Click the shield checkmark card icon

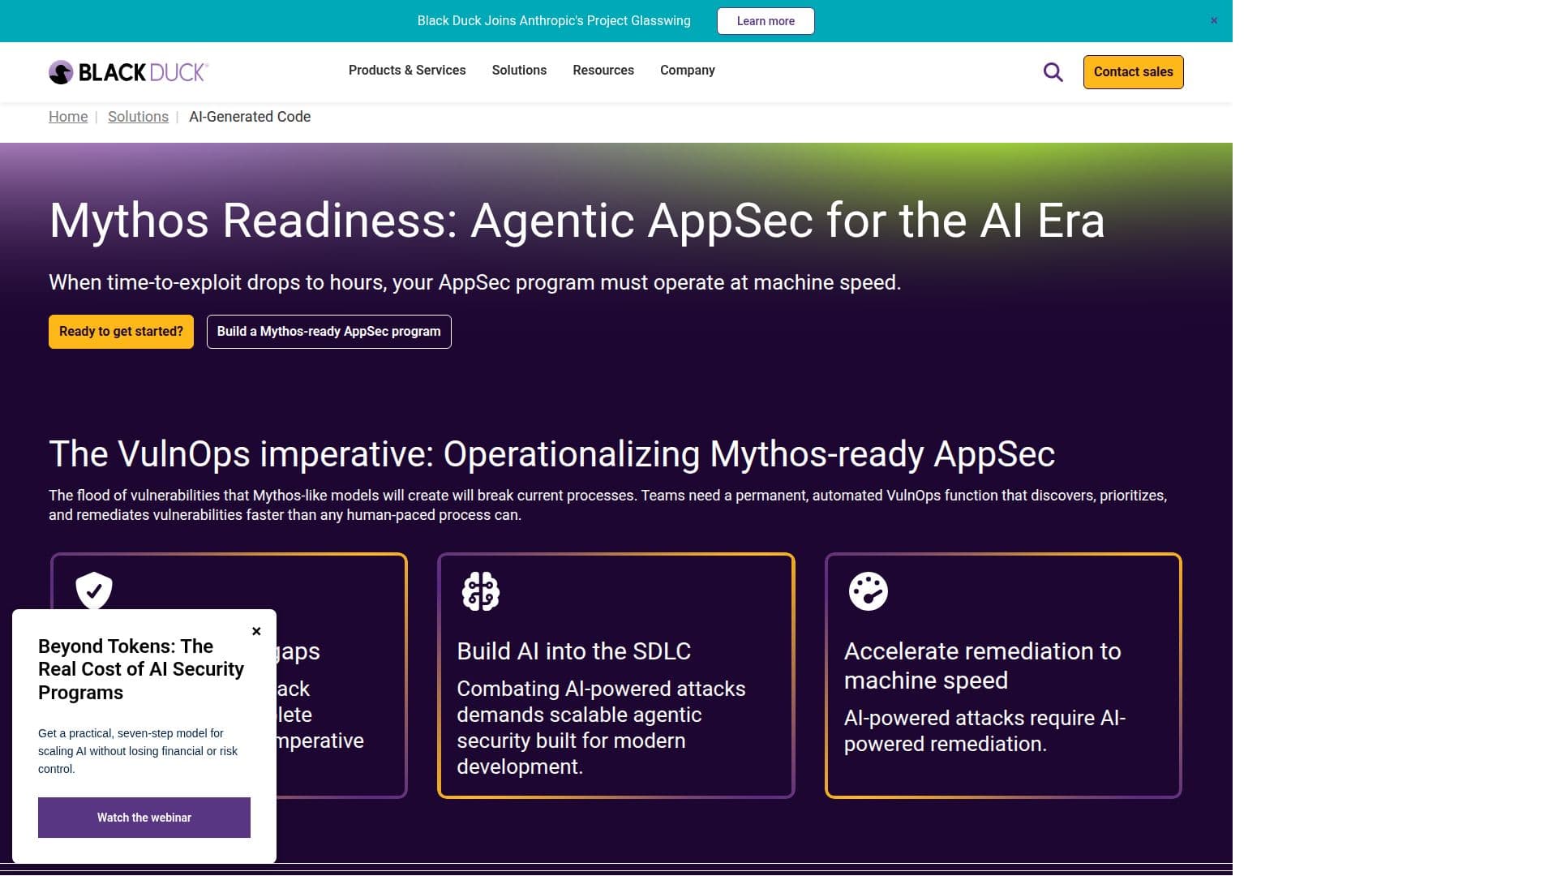click(x=94, y=590)
